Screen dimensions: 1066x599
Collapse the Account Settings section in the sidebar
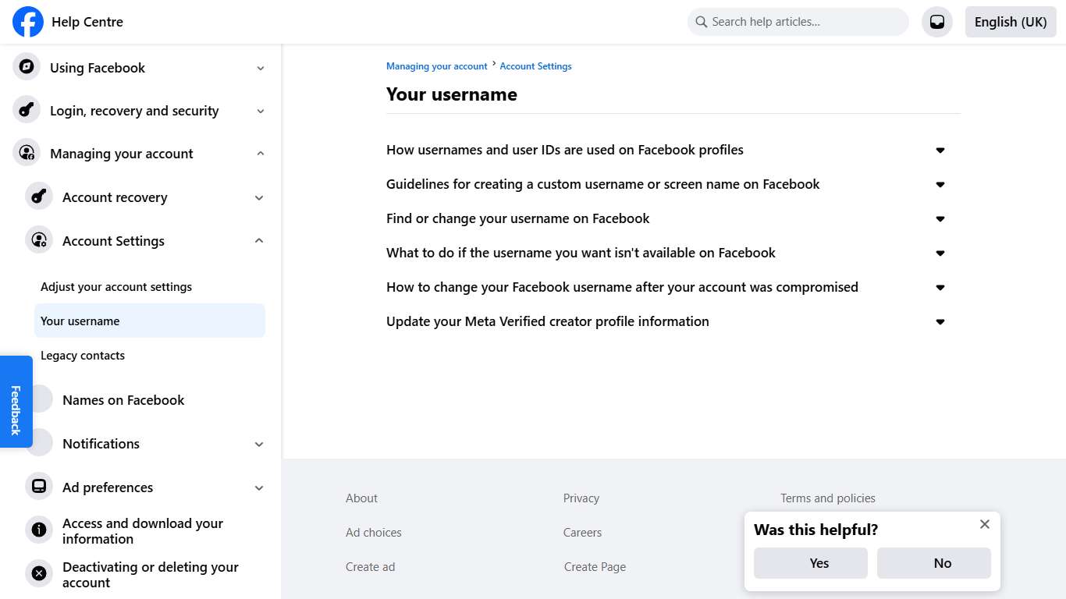(x=258, y=240)
